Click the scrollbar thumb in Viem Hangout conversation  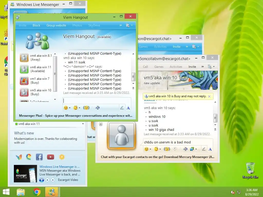coord(133,77)
